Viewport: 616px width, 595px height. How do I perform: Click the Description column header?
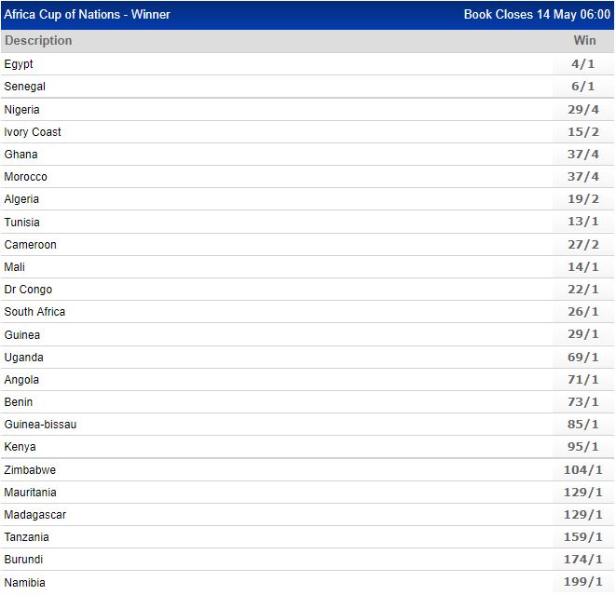point(38,41)
